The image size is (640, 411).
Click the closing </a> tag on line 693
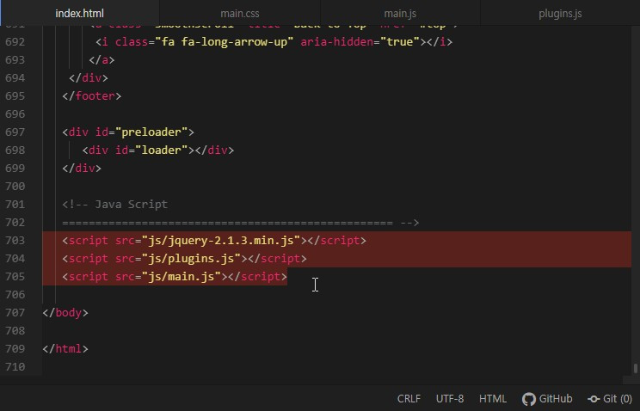click(102, 59)
